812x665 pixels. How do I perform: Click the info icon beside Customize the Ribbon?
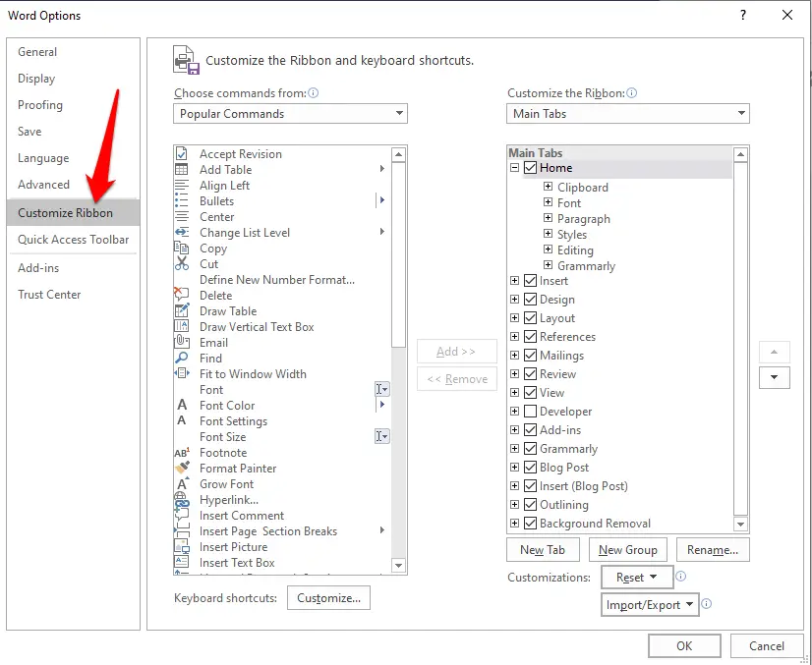[x=632, y=93]
